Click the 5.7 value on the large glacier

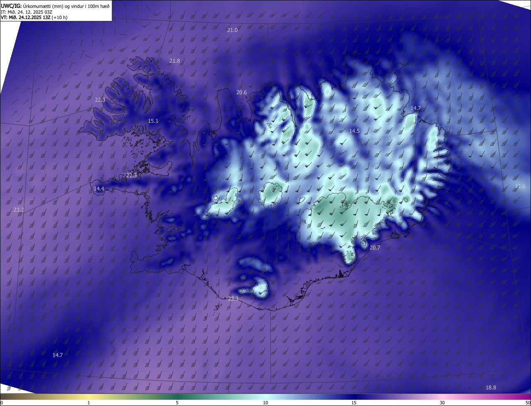346,206
